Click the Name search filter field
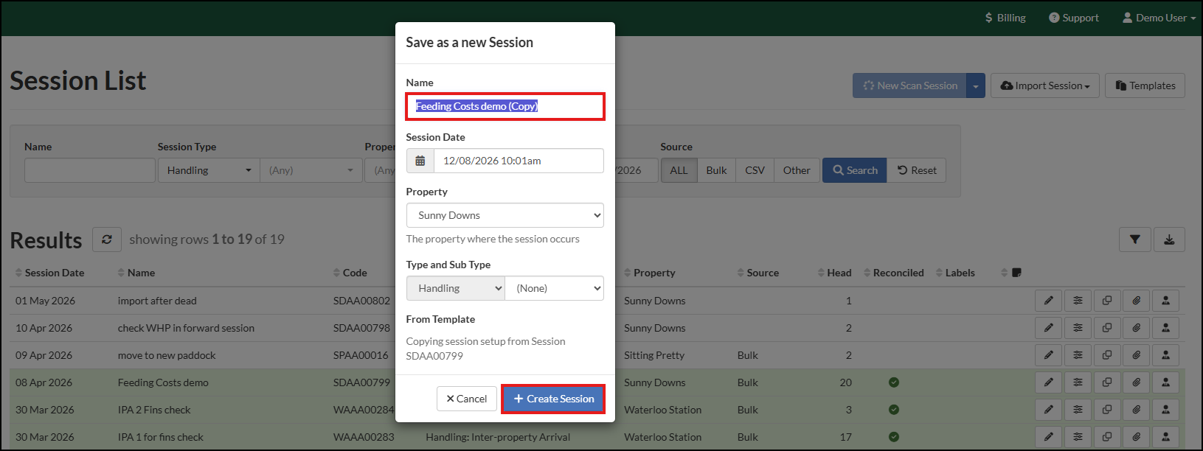This screenshot has width=1203, height=451. click(x=90, y=170)
